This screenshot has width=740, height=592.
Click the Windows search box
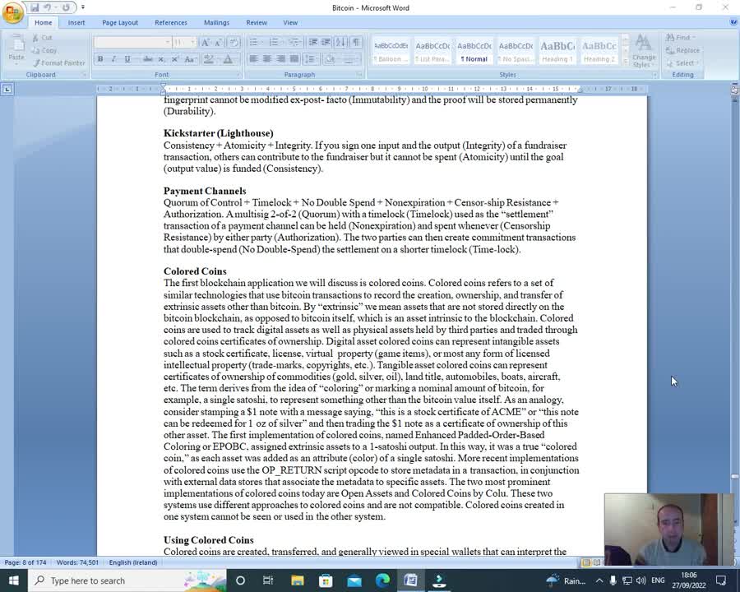[127, 580]
